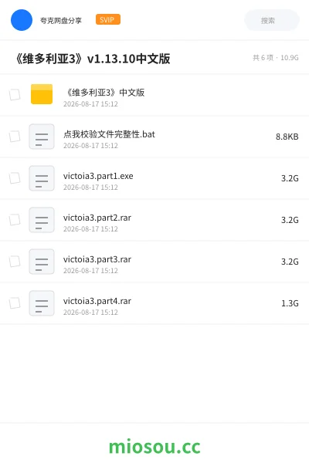Tick the checkbox for 点我校验文件完整性.bat
The width and height of the screenshot is (309, 463).
15,137
